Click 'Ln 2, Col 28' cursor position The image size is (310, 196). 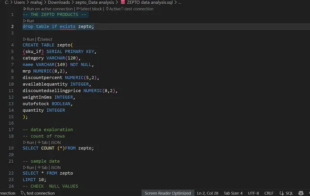coord(207,193)
